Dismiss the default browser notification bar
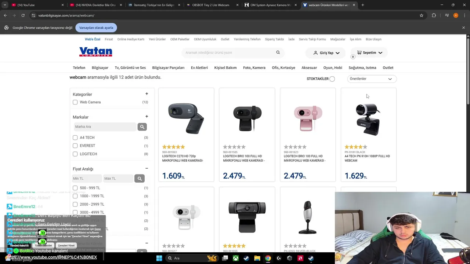The width and height of the screenshot is (470, 264). [463, 27]
